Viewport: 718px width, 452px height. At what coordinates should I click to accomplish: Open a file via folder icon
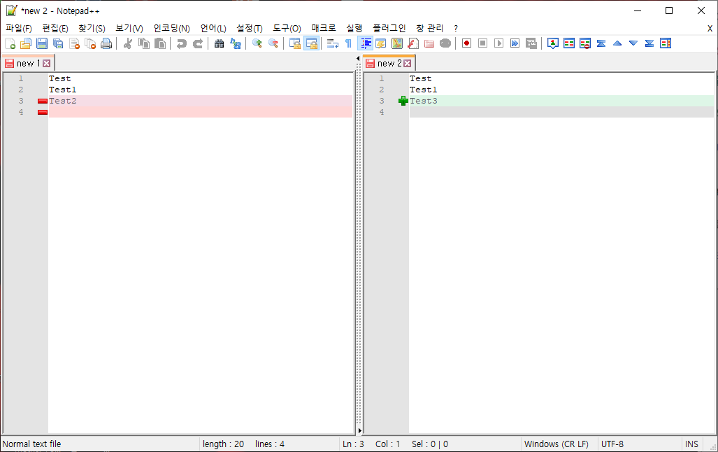(x=26, y=43)
